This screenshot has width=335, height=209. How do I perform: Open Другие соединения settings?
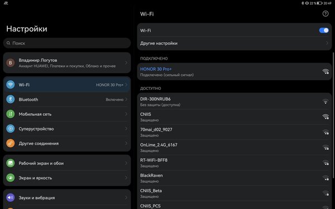[67, 144]
